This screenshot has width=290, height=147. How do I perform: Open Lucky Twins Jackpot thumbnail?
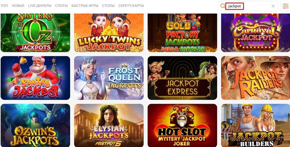tap(109, 33)
